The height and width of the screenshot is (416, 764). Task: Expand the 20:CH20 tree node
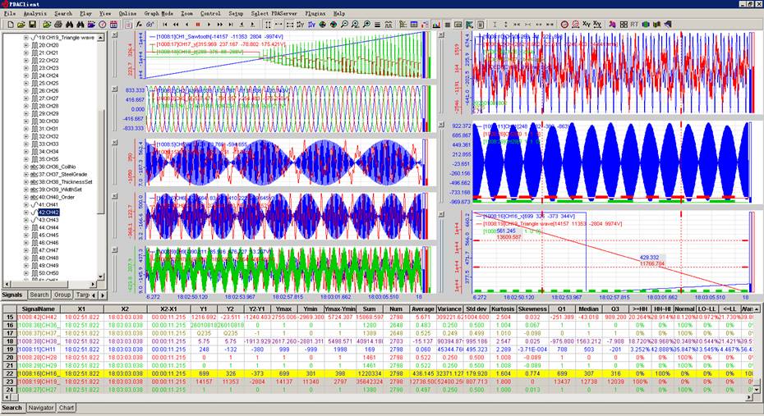(x=25, y=45)
